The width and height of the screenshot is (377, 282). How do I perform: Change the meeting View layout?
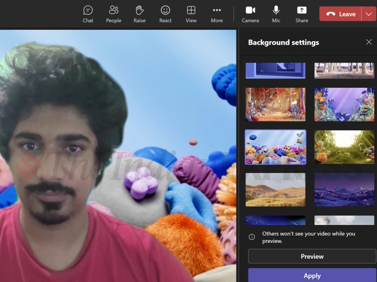tap(191, 14)
